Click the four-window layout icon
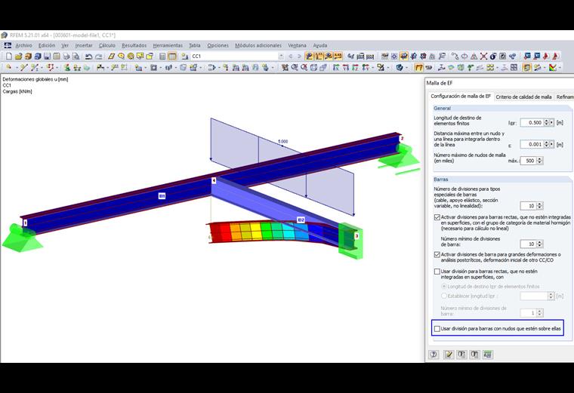Screen dimensions: 574x393 tap(514, 67)
